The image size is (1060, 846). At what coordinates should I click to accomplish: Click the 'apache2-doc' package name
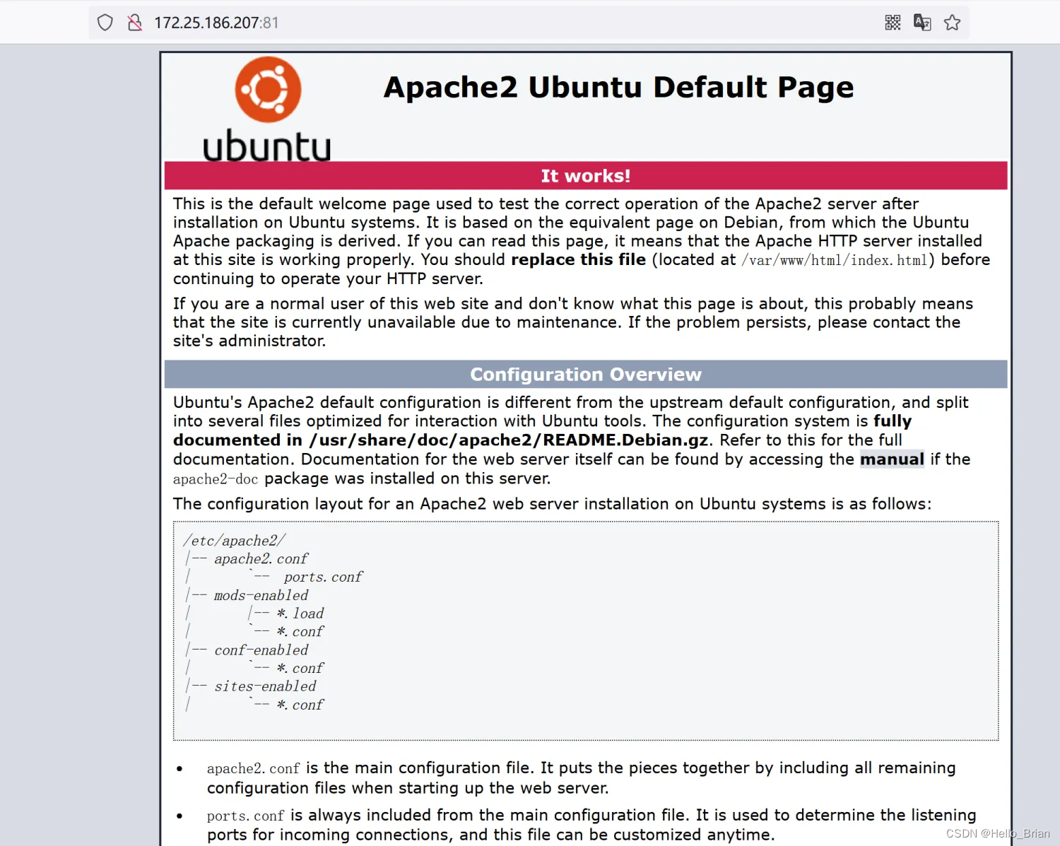[x=216, y=479]
